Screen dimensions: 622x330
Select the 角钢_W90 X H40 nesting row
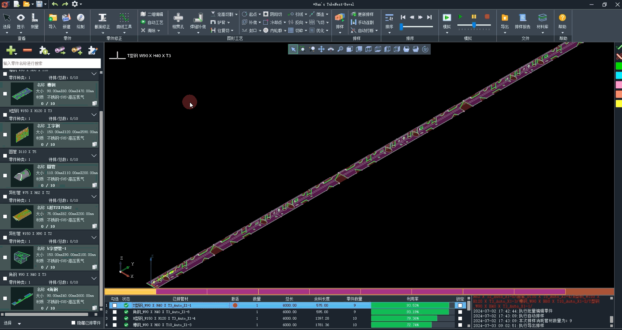pyautogui.click(x=161, y=312)
